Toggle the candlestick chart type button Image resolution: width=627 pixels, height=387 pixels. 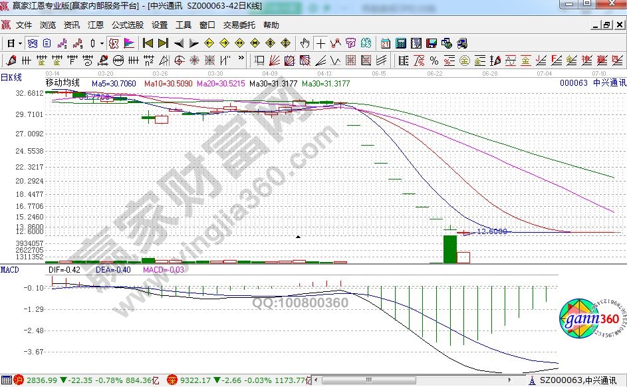point(93,43)
